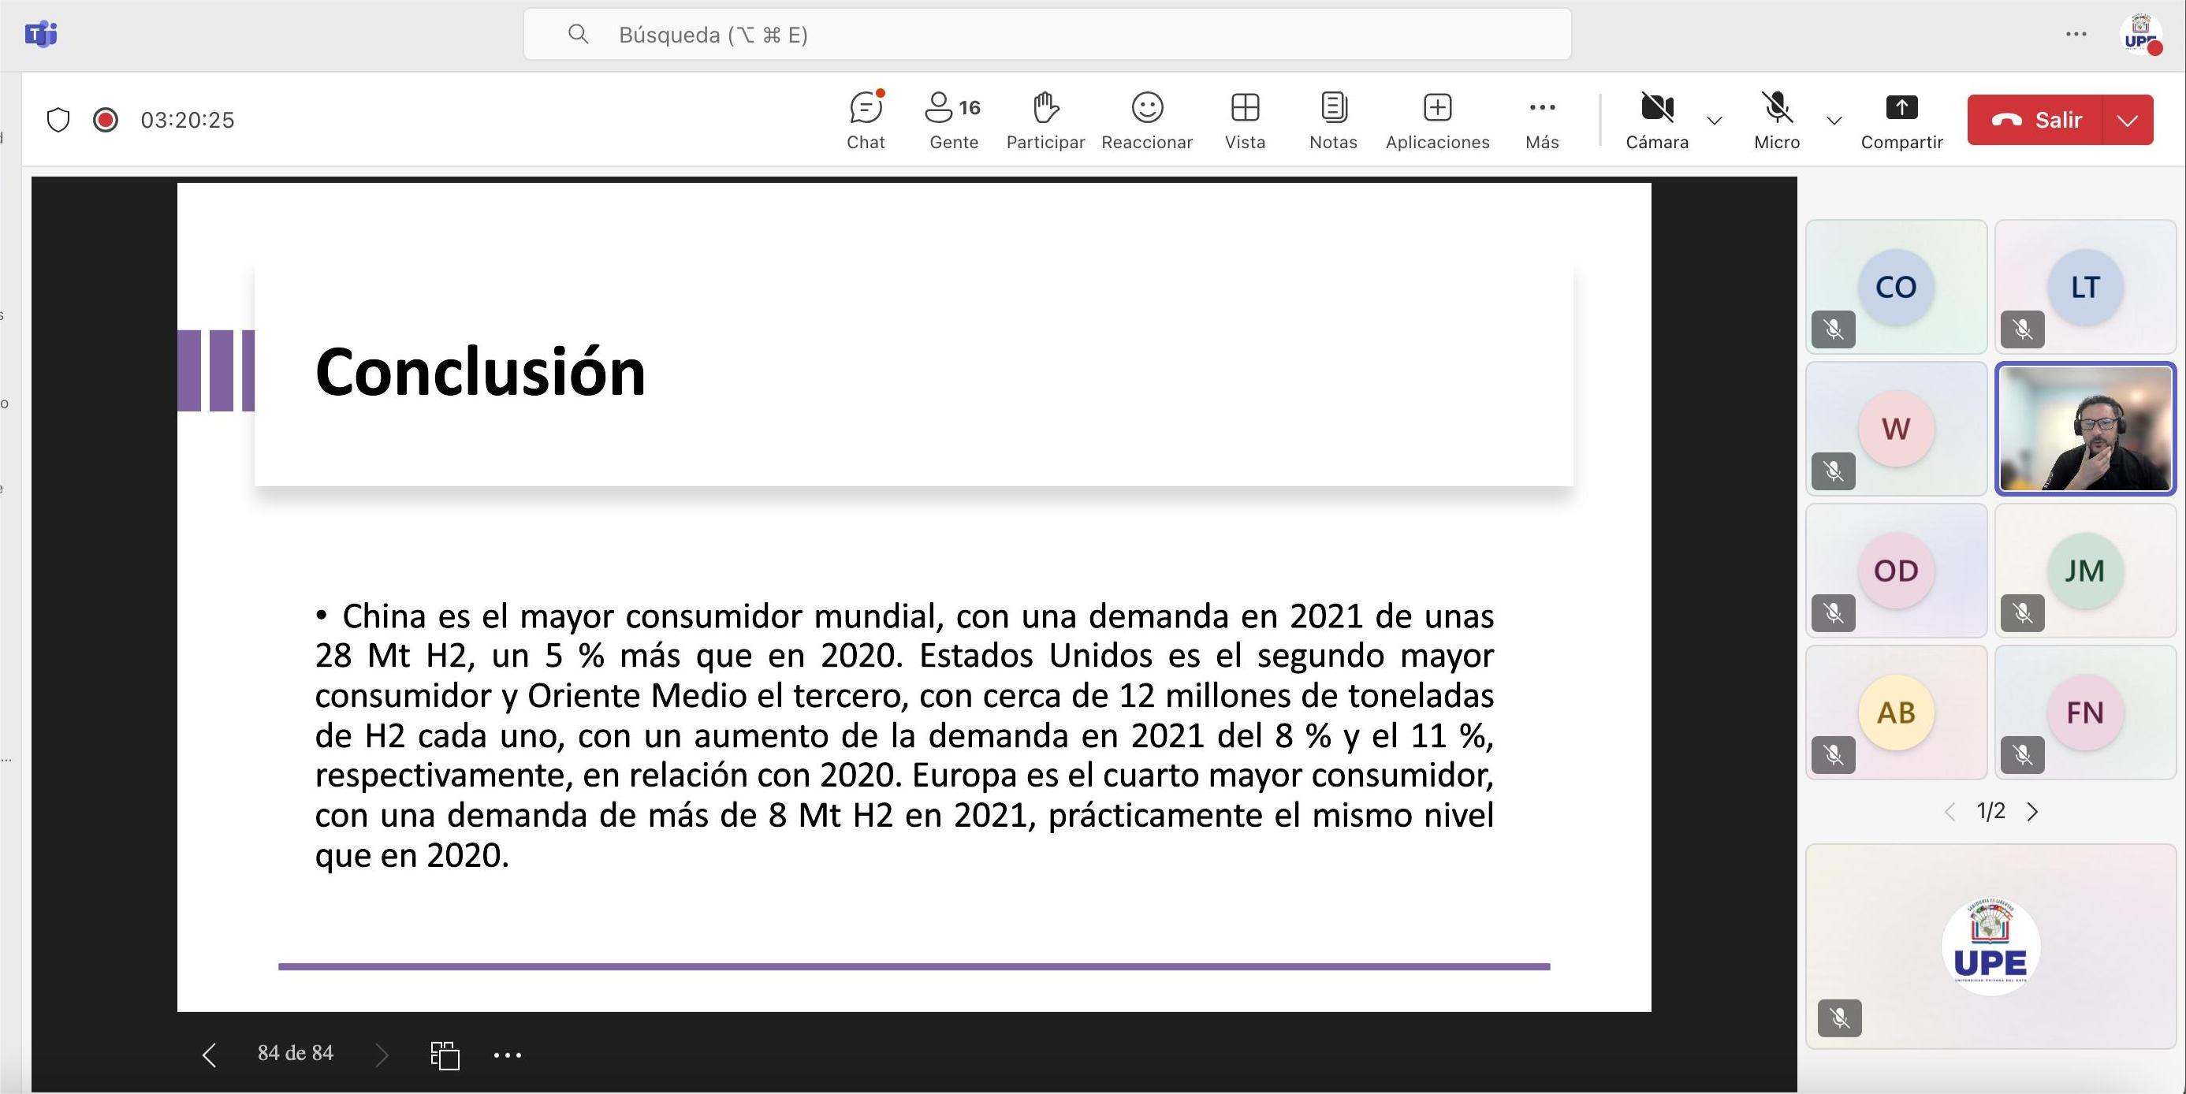Open dropdown next to Salir
Viewport: 2186px width, 1094px height.
click(x=2128, y=120)
